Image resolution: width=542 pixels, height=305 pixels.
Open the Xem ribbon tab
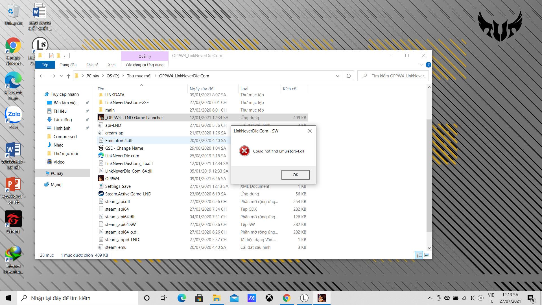(x=112, y=65)
